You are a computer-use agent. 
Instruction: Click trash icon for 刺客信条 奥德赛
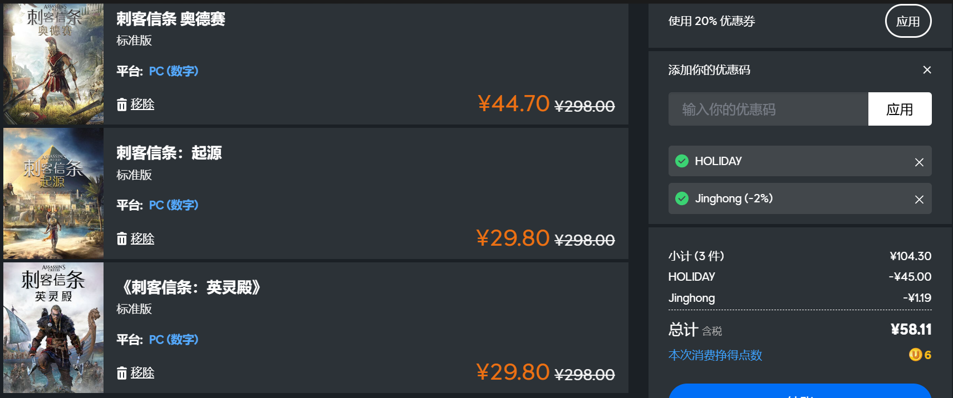pos(122,105)
